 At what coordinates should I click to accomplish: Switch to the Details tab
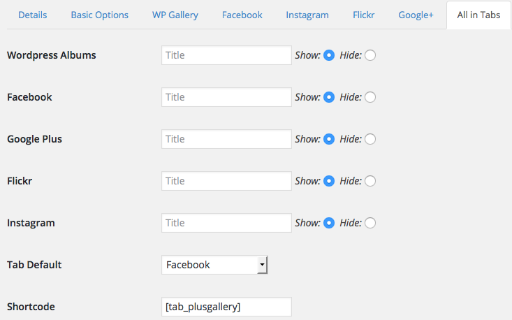tap(32, 15)
